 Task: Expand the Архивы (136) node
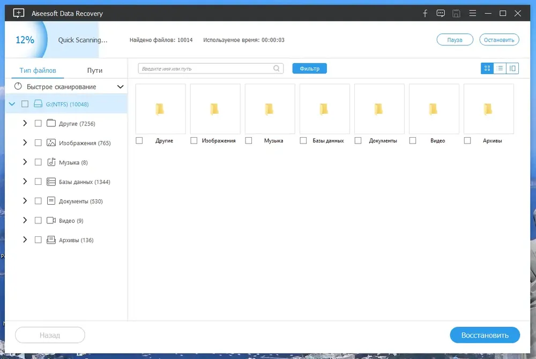(25, 240)
